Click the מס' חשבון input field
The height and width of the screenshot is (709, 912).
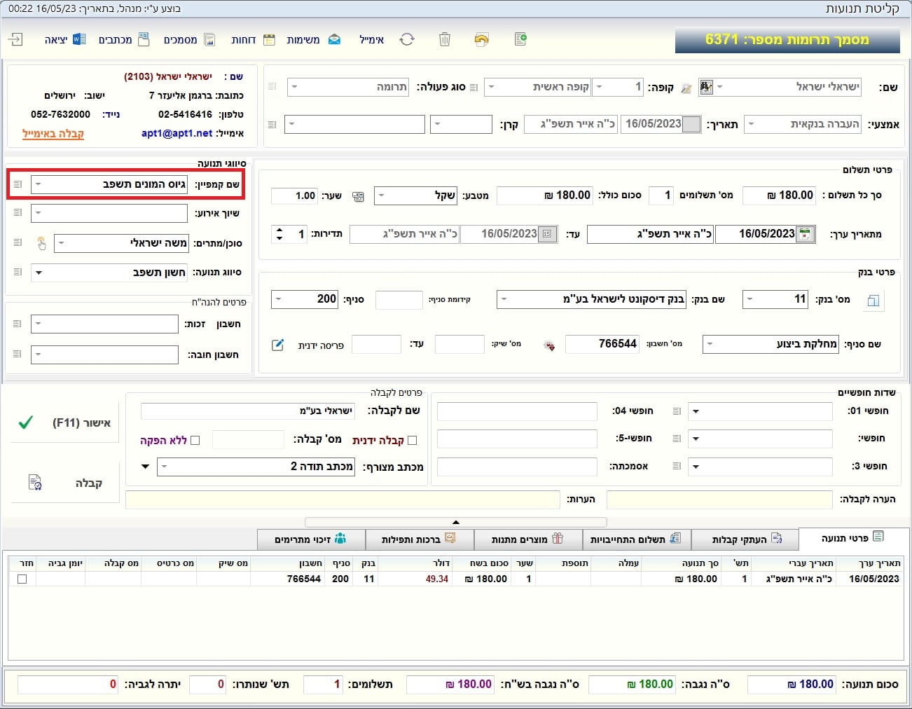pyautogui.click(x=602, y=344)
